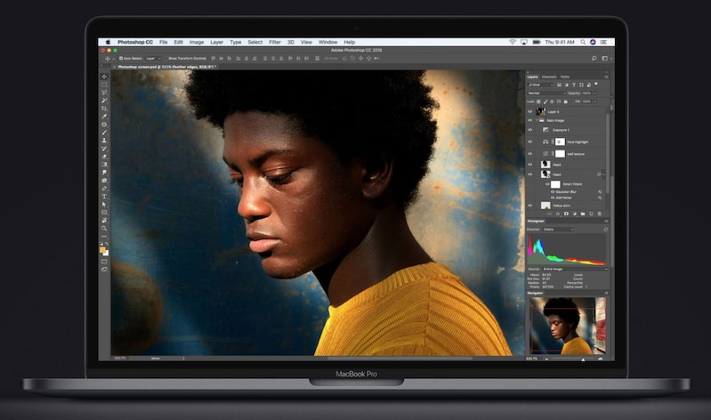This screenshot has width=711, height=420.
Task: Refresh the histogram with circular arrow
Action: tap(606, 230)
